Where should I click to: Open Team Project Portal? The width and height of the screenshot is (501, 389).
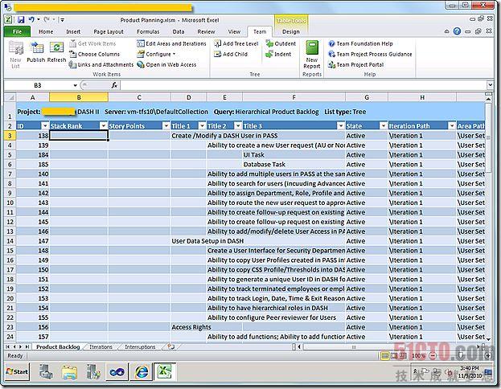356,64
